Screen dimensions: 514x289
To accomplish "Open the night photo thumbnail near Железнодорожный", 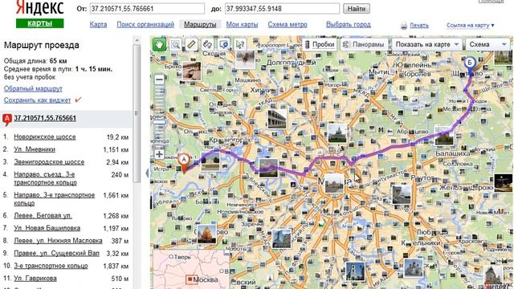I will [504, 183].
